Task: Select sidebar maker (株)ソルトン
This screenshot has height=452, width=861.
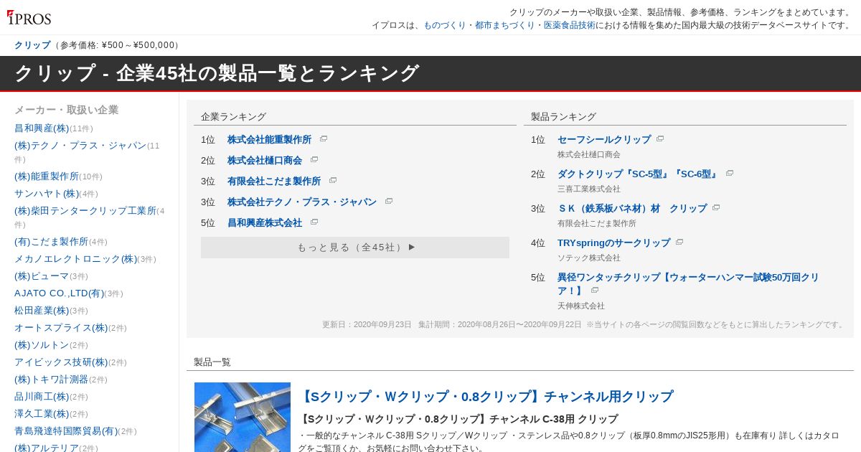Action: tap(42, 345)
